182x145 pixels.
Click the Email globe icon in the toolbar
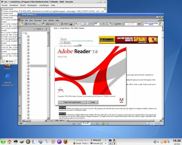point(43,24)
